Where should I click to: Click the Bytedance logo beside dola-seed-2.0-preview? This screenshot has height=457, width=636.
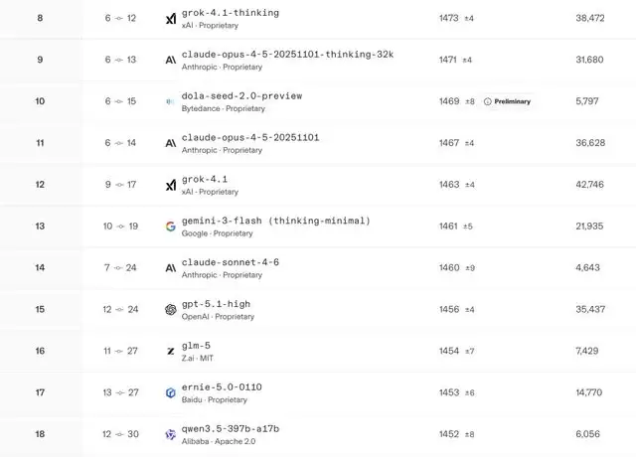[x=171, y=101]
